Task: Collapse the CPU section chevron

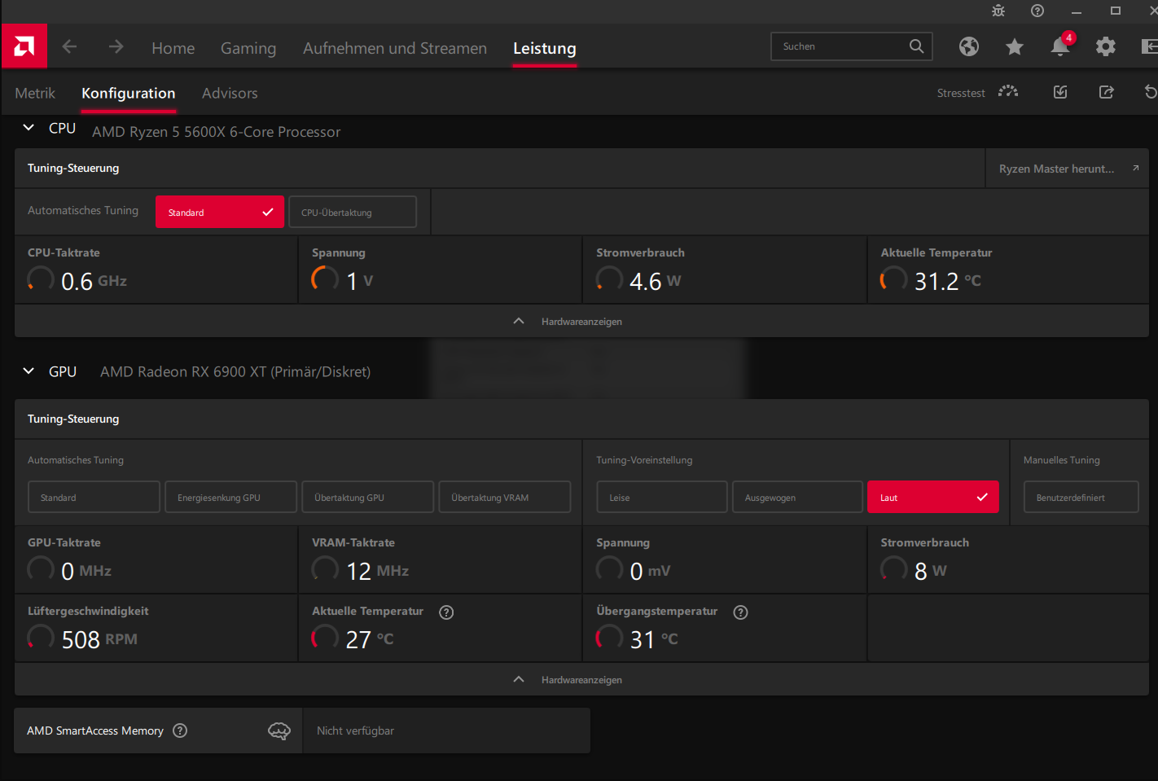Action: point(29,128)
